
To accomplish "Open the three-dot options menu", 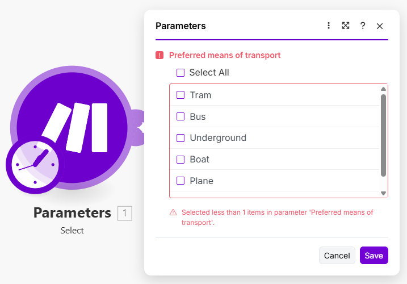I will (x=329, y=26).
